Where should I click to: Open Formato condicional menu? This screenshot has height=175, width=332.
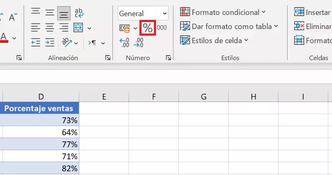pyautogui.click(x=223, y=12)
